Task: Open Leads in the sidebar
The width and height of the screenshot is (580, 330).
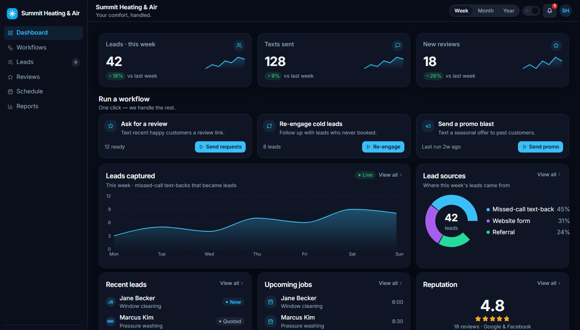Action: pos(43,62)
